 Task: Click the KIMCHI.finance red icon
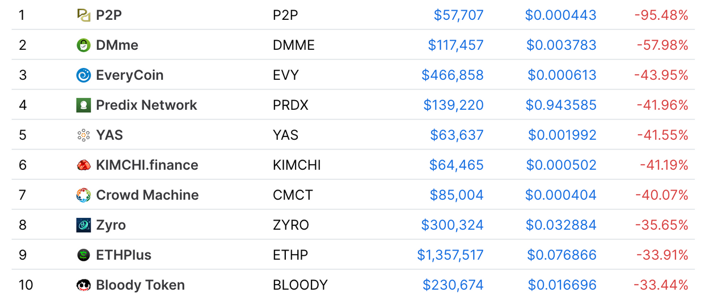coord(83,165)
